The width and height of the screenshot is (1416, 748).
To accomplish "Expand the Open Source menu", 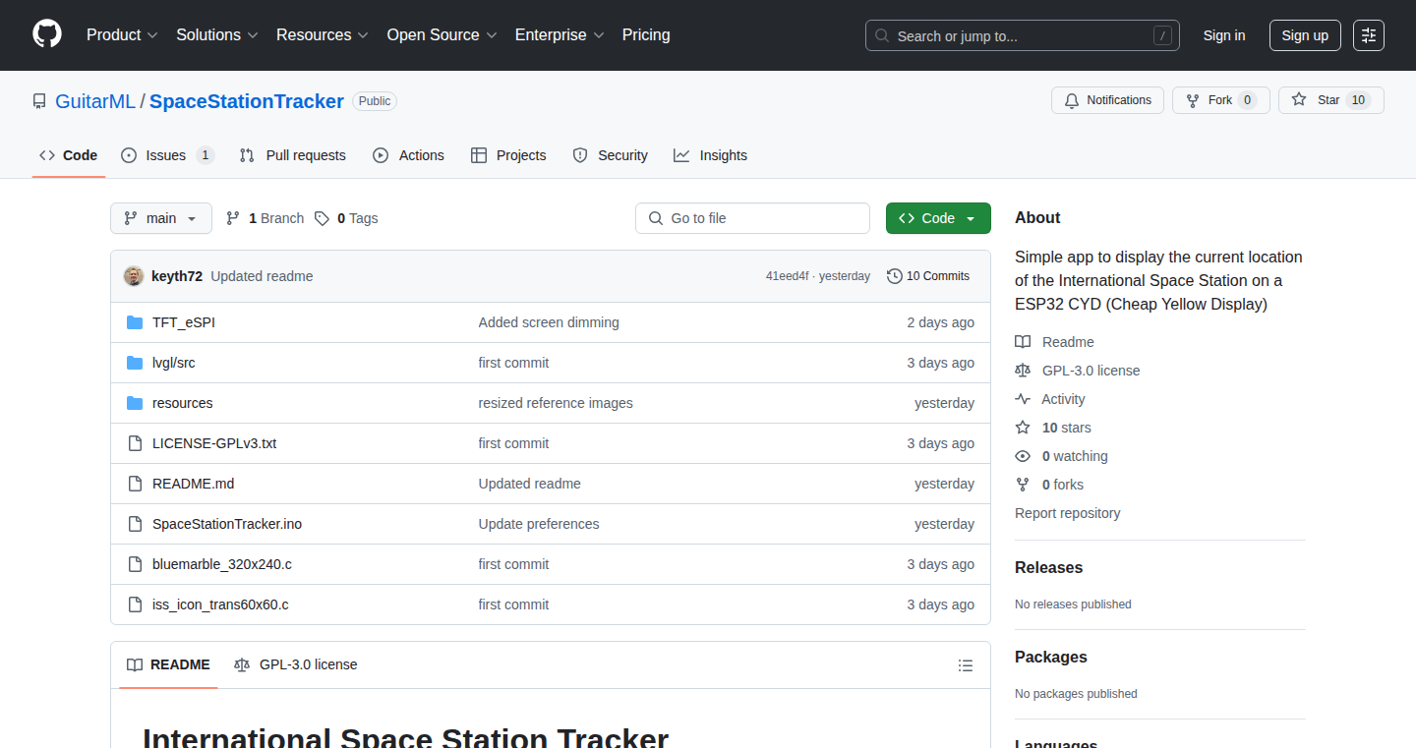I will [x=442, y=35].
